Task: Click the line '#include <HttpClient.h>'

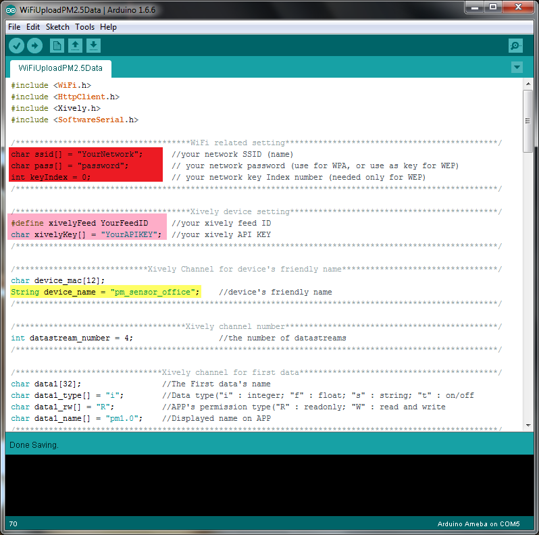Action: (x=65, y=97)
